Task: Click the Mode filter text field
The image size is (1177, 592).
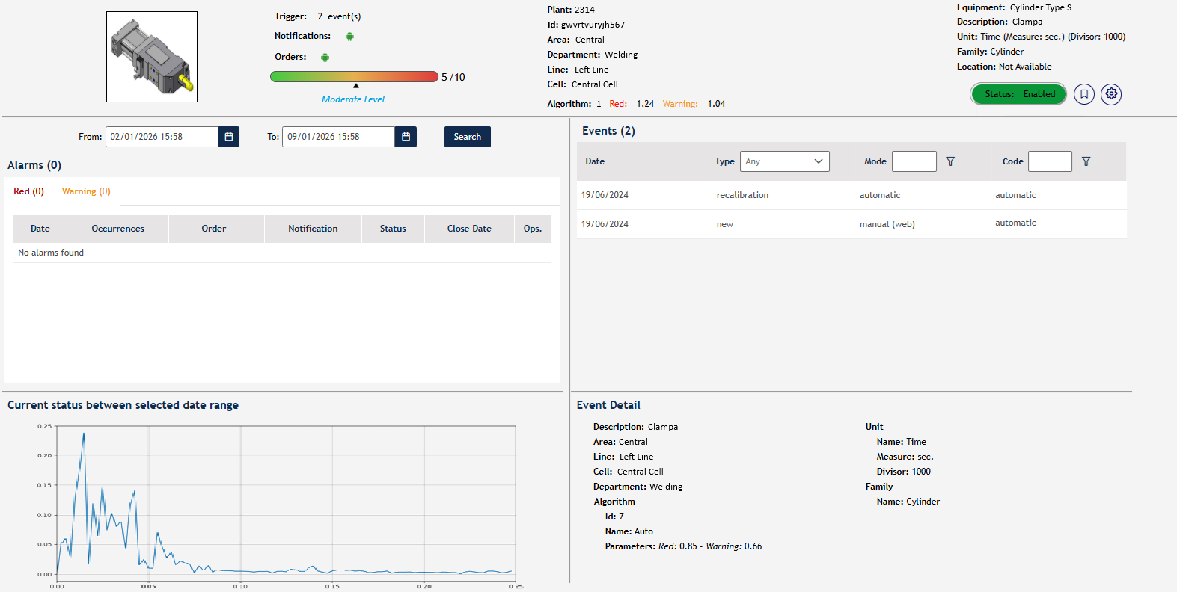Action: 914,161
